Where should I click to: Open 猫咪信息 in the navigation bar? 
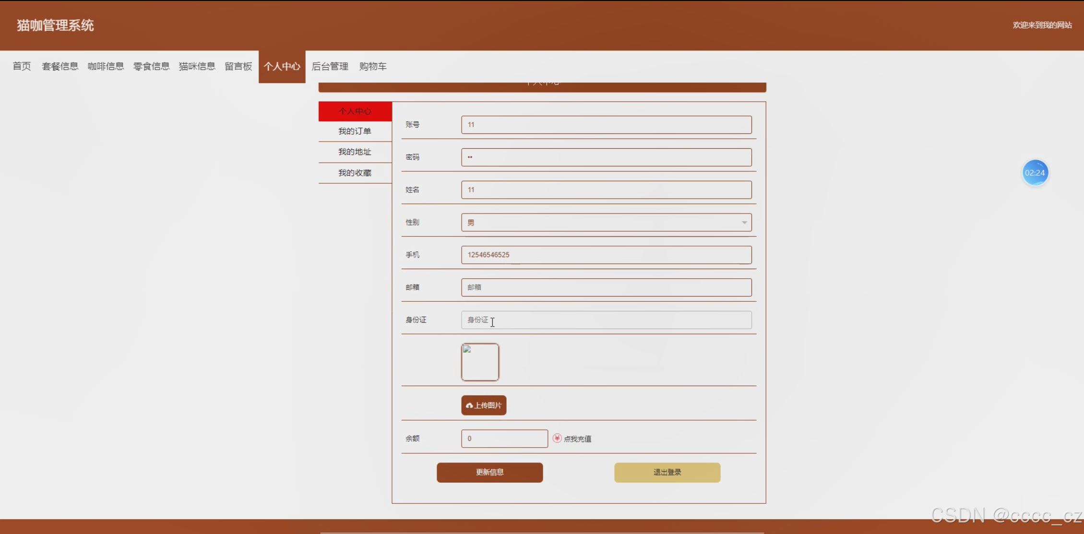pyautogui.click(x=197, y=66)
